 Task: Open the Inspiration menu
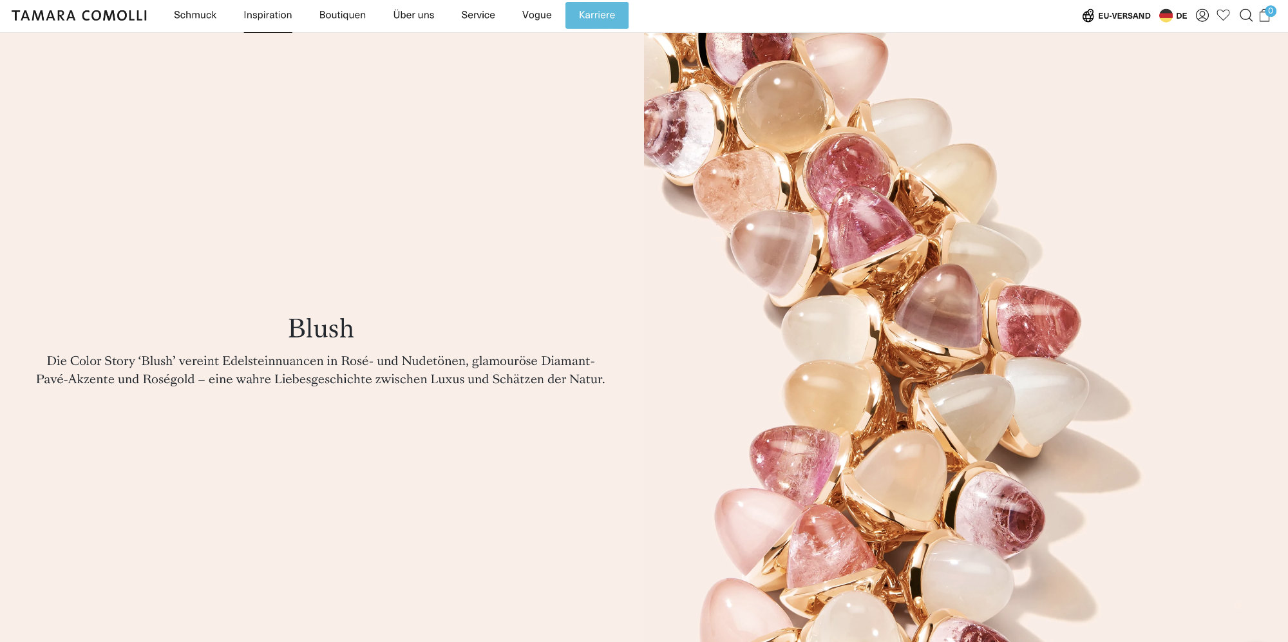click(x=268, y=15)
